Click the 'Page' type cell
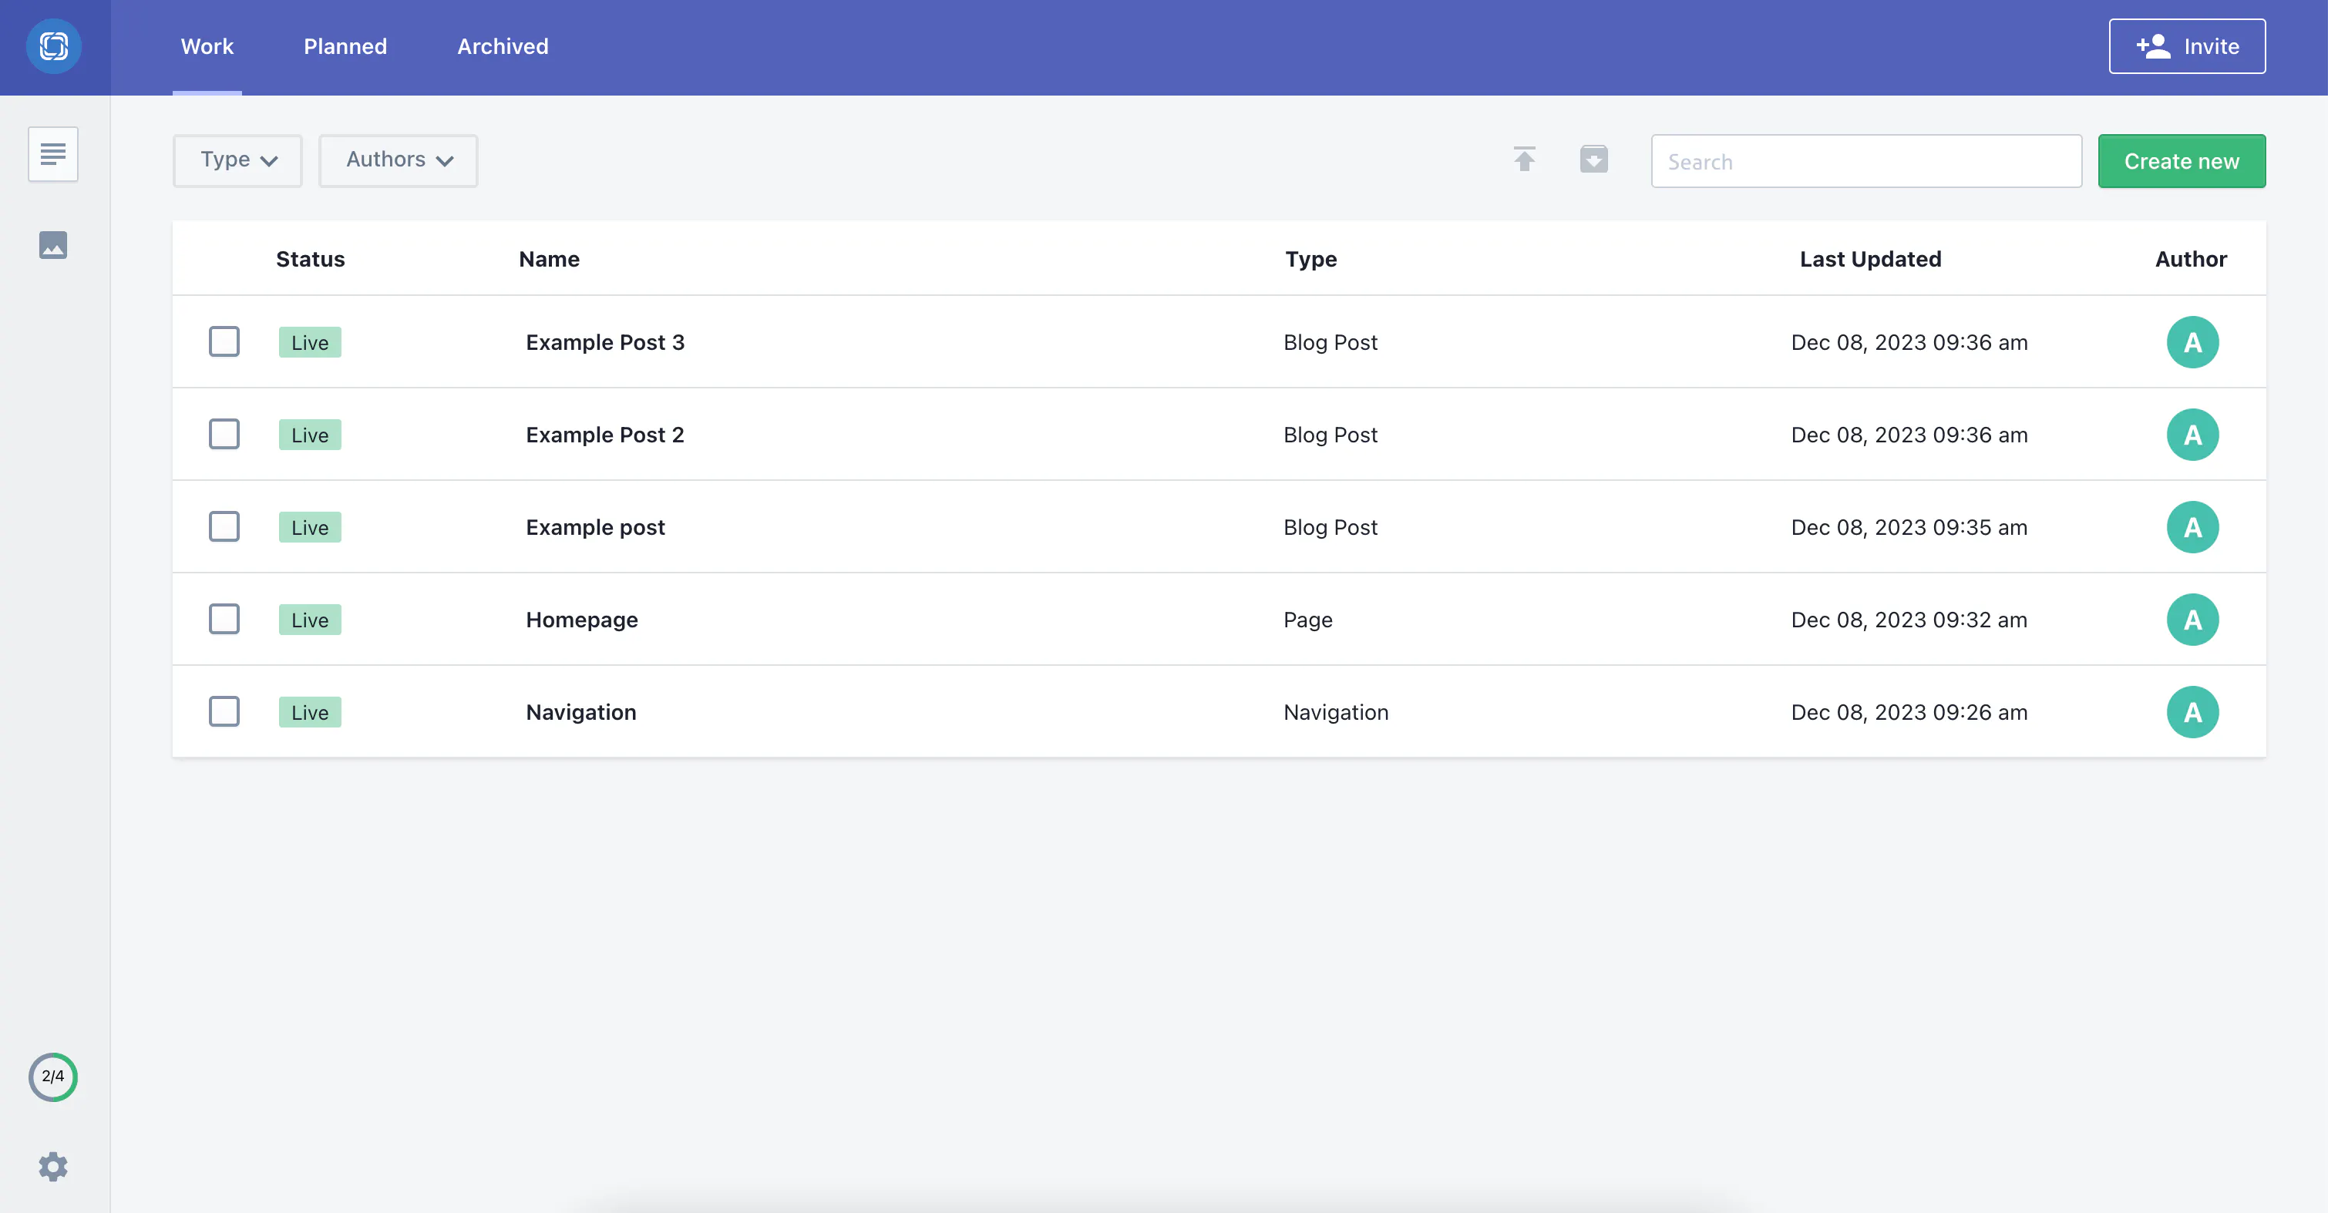 1307,620
